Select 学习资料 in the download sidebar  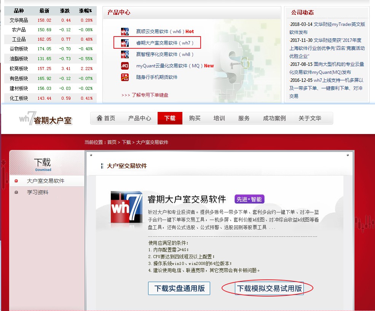(38, 192)
